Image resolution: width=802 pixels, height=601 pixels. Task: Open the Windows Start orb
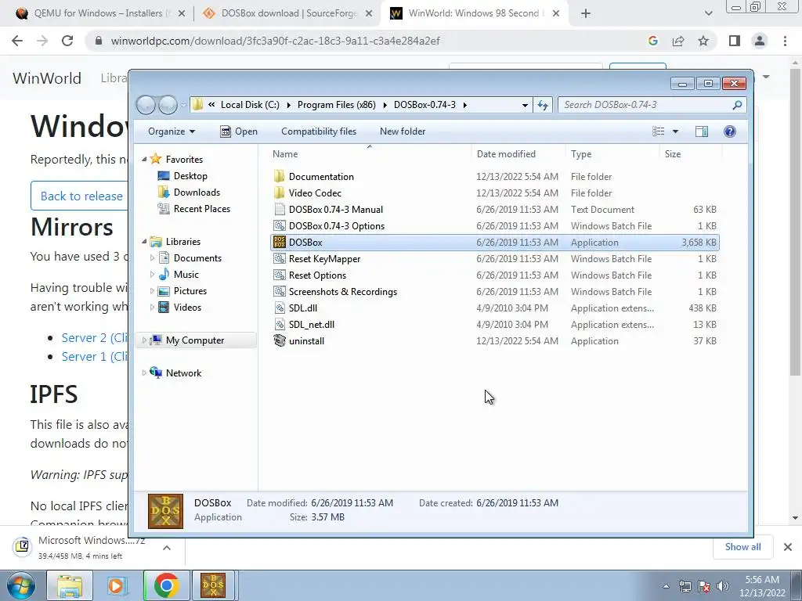[21, 585]
